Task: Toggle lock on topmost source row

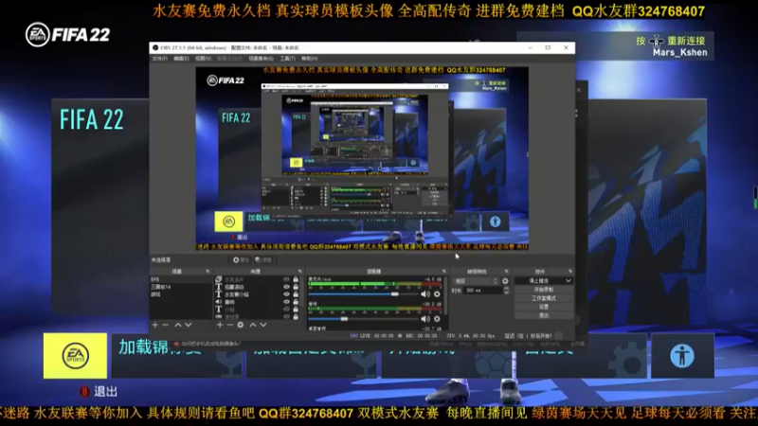Action: tap(296, 279)
